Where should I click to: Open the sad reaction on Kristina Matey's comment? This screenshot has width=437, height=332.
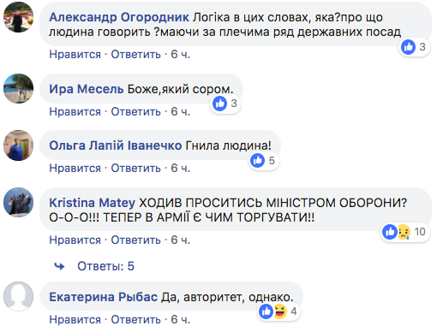(x=403, y=232)
